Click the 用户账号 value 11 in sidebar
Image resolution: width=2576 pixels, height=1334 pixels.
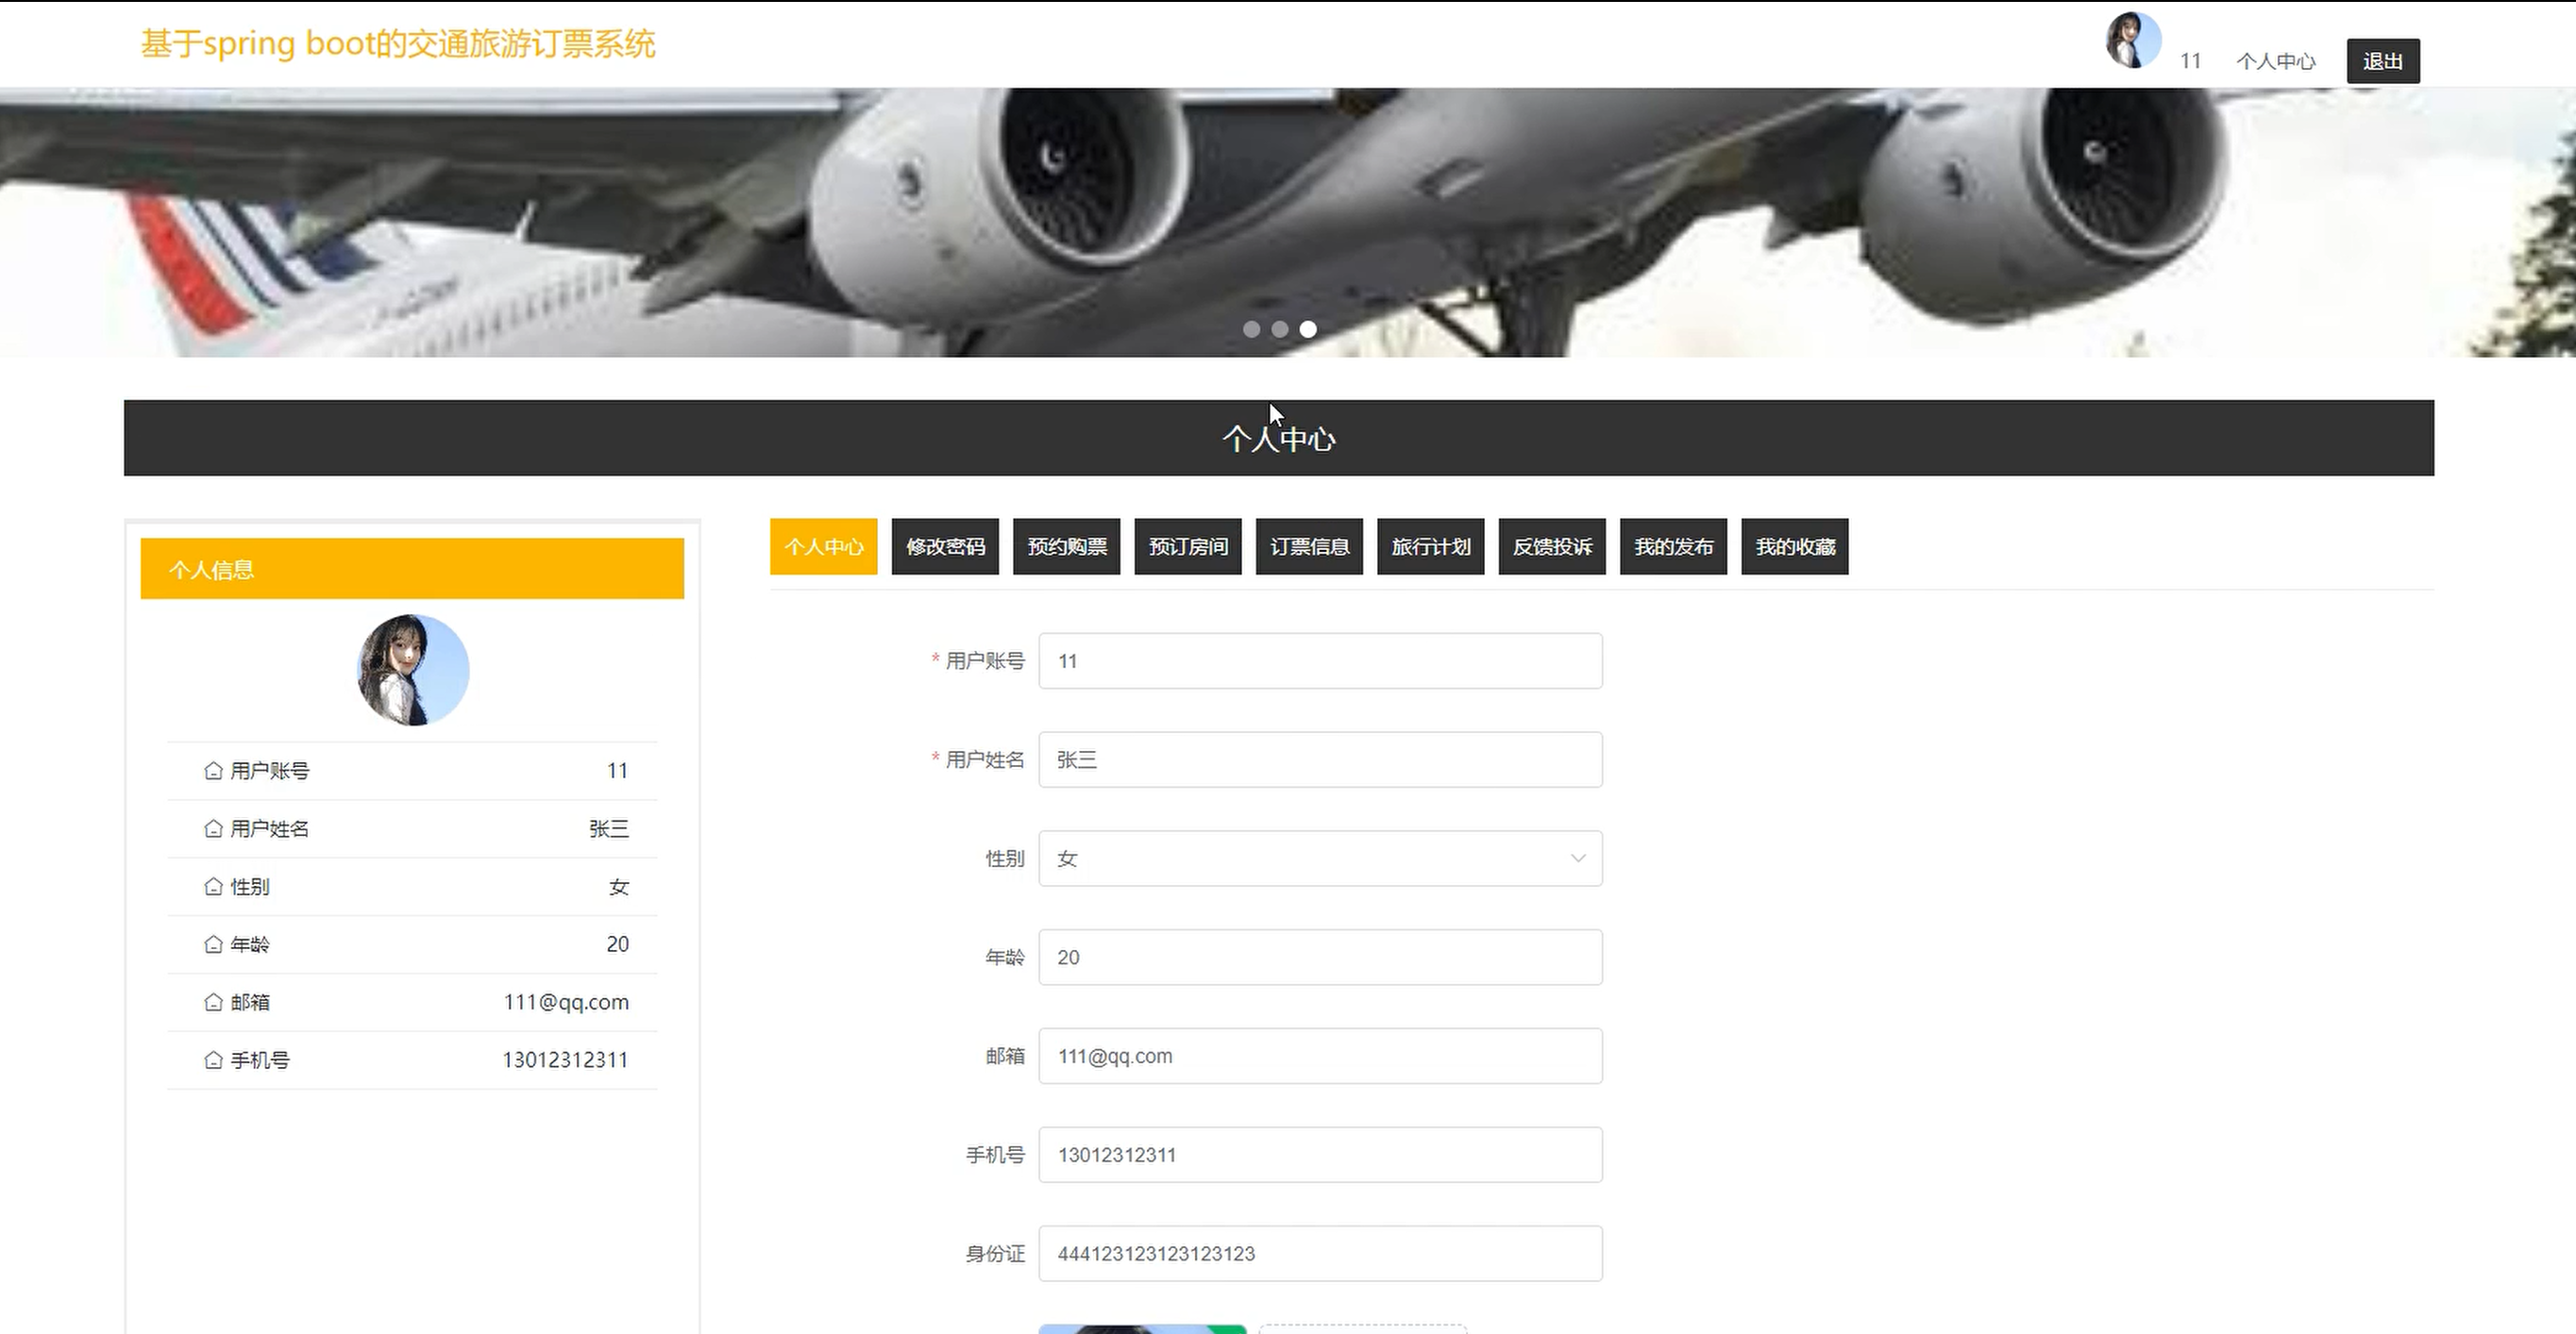click(x=617, y=771)
